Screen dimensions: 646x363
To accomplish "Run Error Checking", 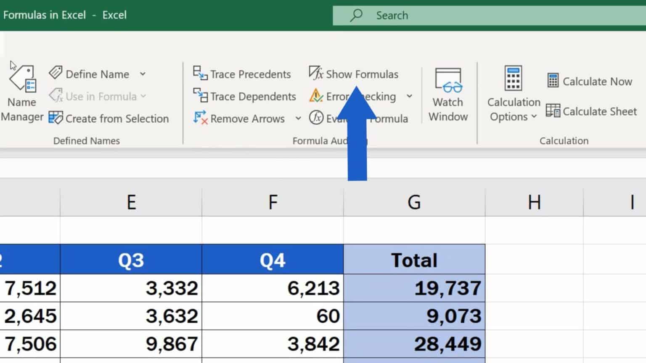I will 355,96.
